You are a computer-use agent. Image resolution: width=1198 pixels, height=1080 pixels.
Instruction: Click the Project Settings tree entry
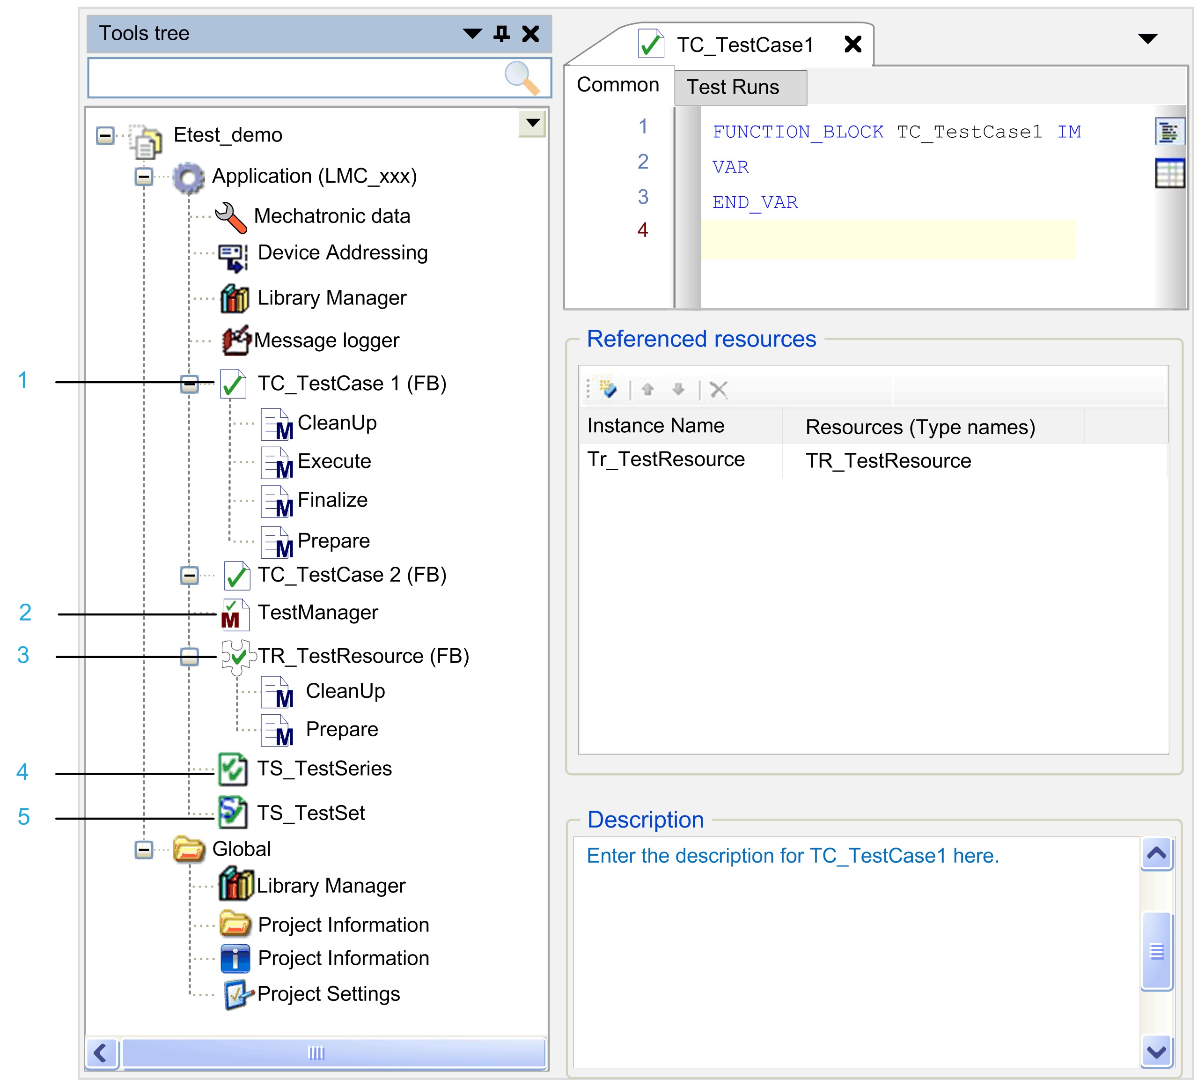point(328,994)
